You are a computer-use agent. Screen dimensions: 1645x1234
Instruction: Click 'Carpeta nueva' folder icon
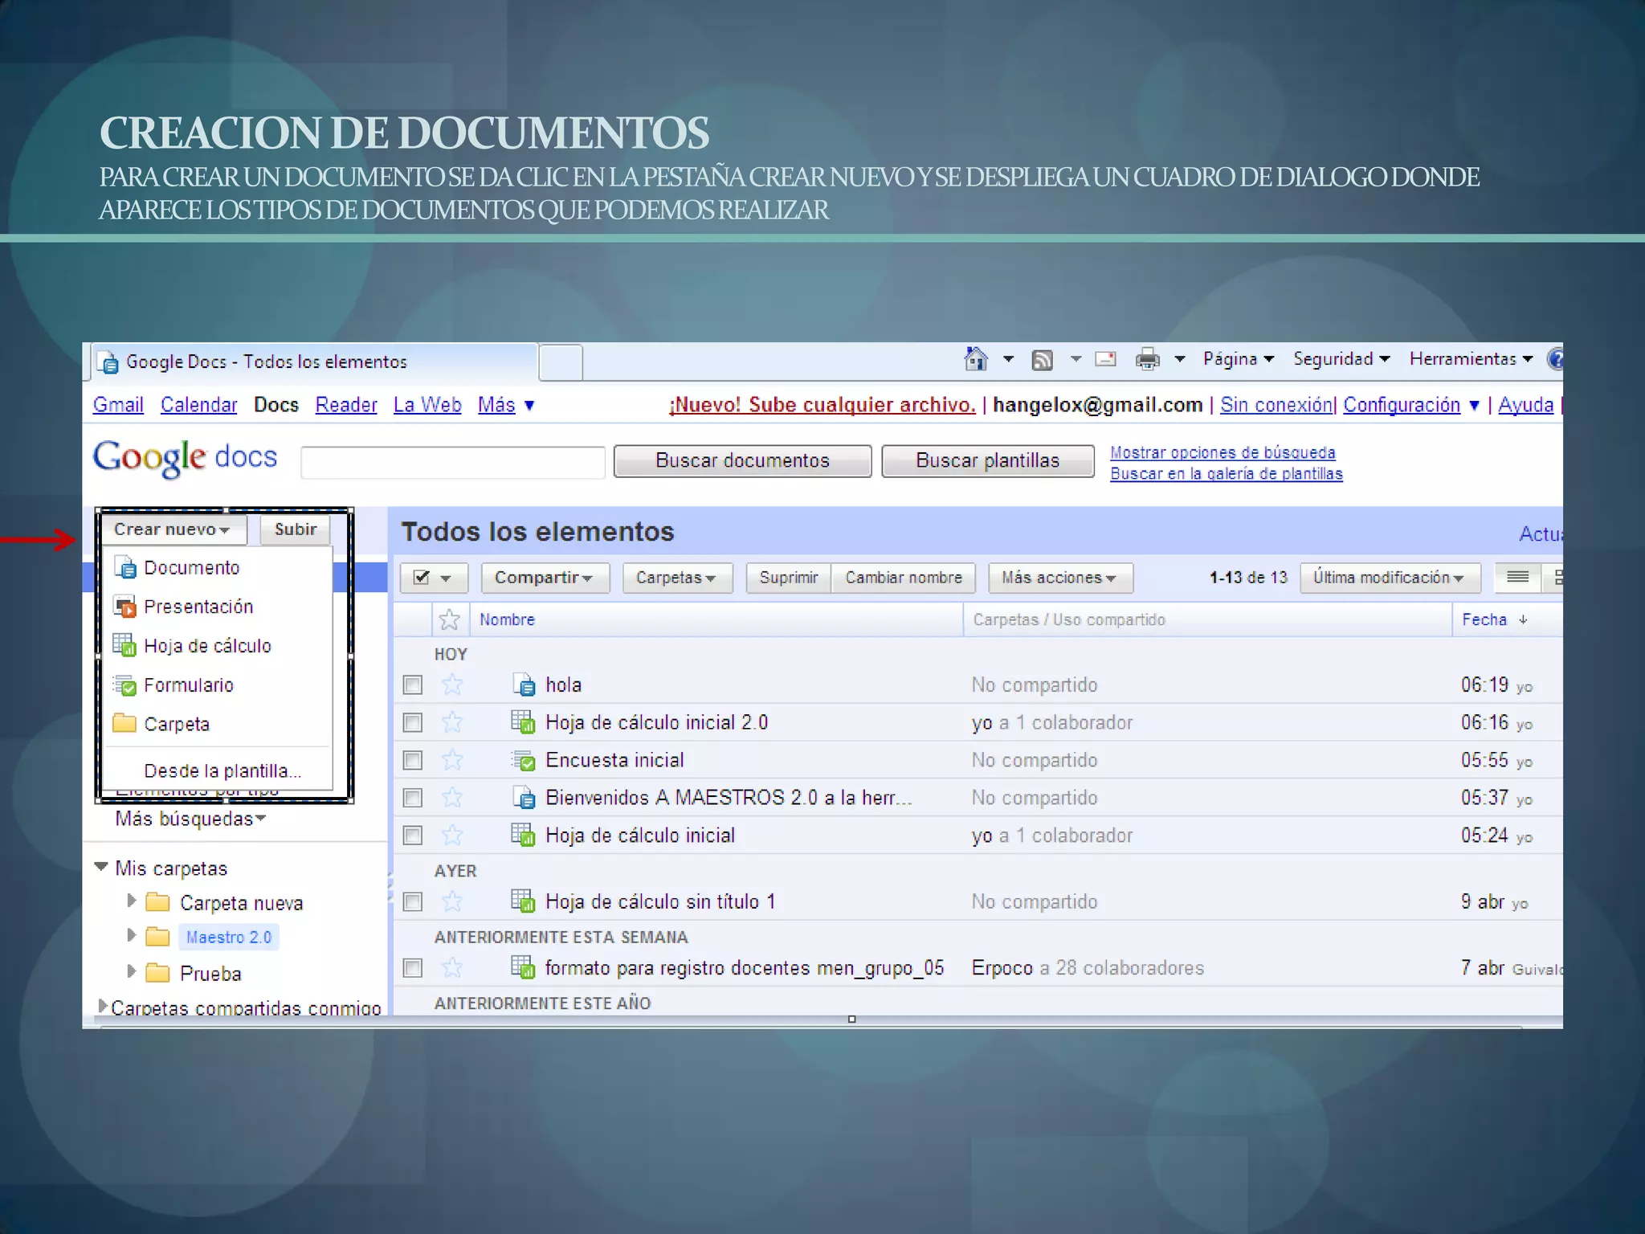157,902
